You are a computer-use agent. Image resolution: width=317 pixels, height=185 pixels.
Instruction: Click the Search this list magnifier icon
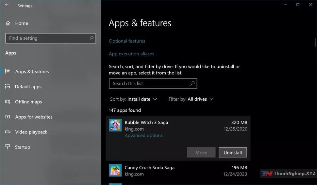pyautogui.click(x=192, y=83)
